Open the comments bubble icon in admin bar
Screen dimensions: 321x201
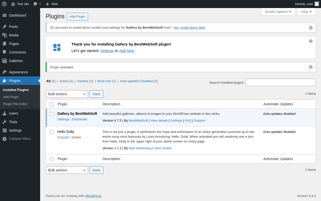click(x=35, y=4)
